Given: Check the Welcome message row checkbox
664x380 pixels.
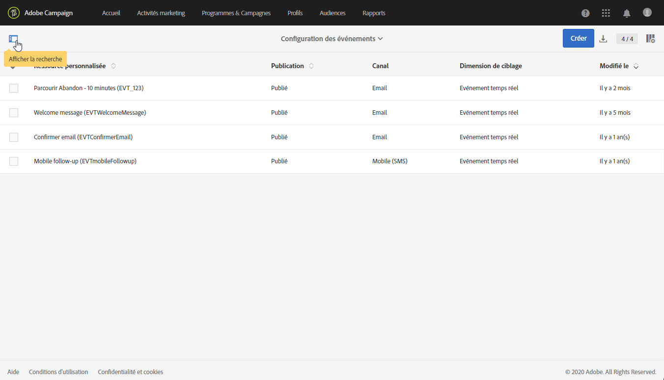Looking at the screenshot, I should (14, 113).
